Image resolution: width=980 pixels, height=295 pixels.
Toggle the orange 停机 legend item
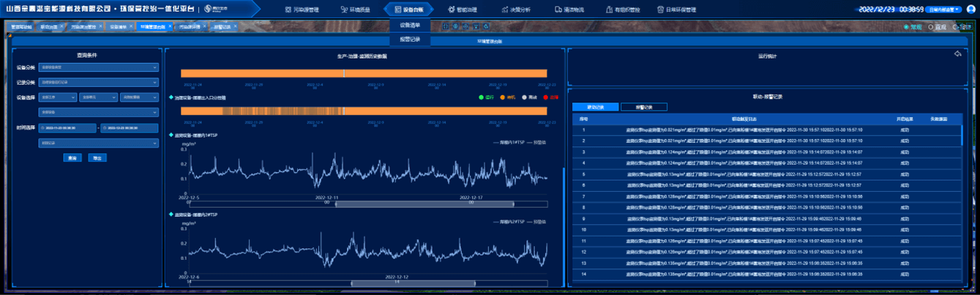click(x=508, y=97)
